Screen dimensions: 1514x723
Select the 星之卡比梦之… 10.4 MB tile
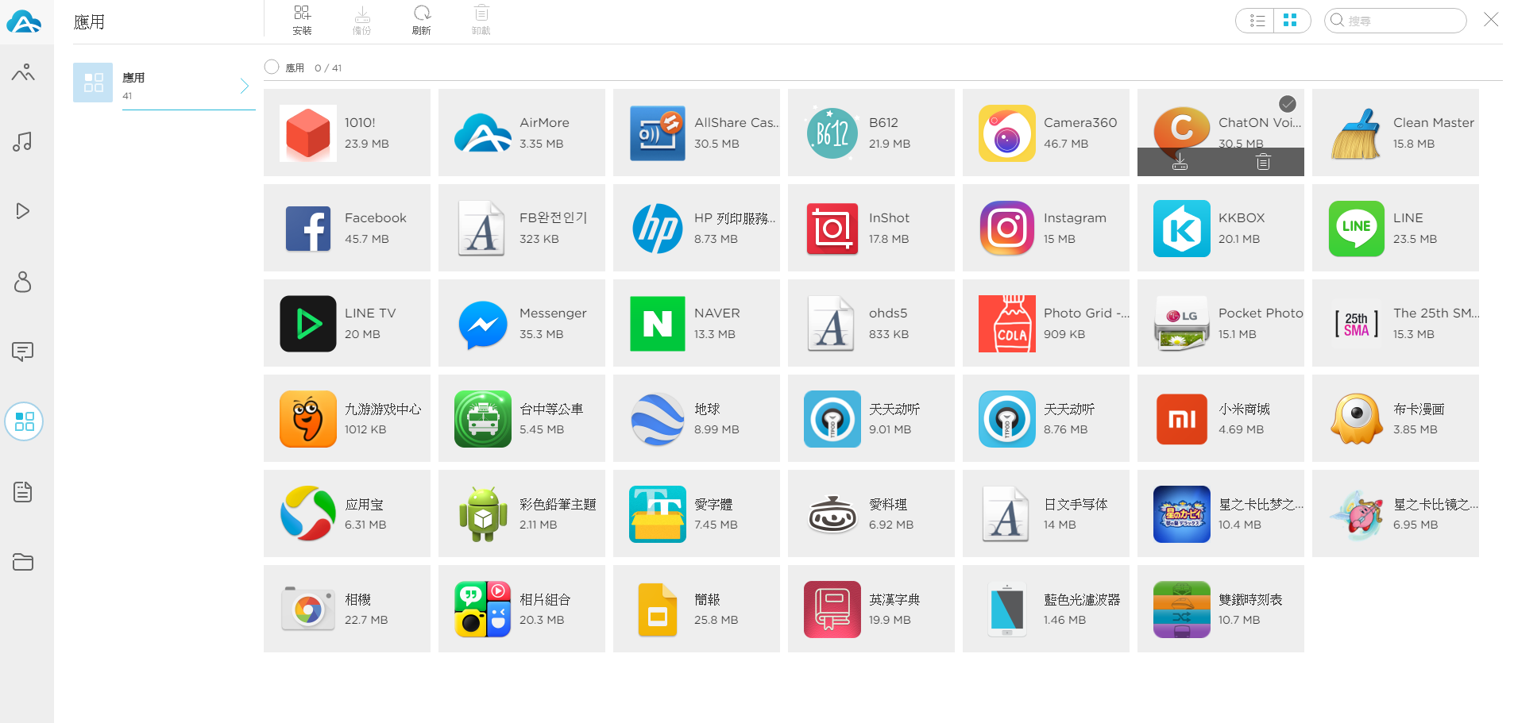1221,513
